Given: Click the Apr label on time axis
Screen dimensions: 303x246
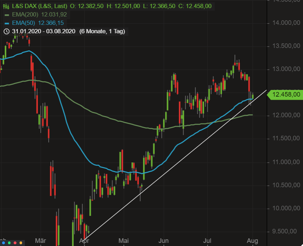Looking at the screenshot, I should coord(84,241).
